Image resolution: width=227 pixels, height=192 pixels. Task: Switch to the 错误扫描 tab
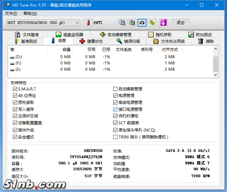pos(128,41)
